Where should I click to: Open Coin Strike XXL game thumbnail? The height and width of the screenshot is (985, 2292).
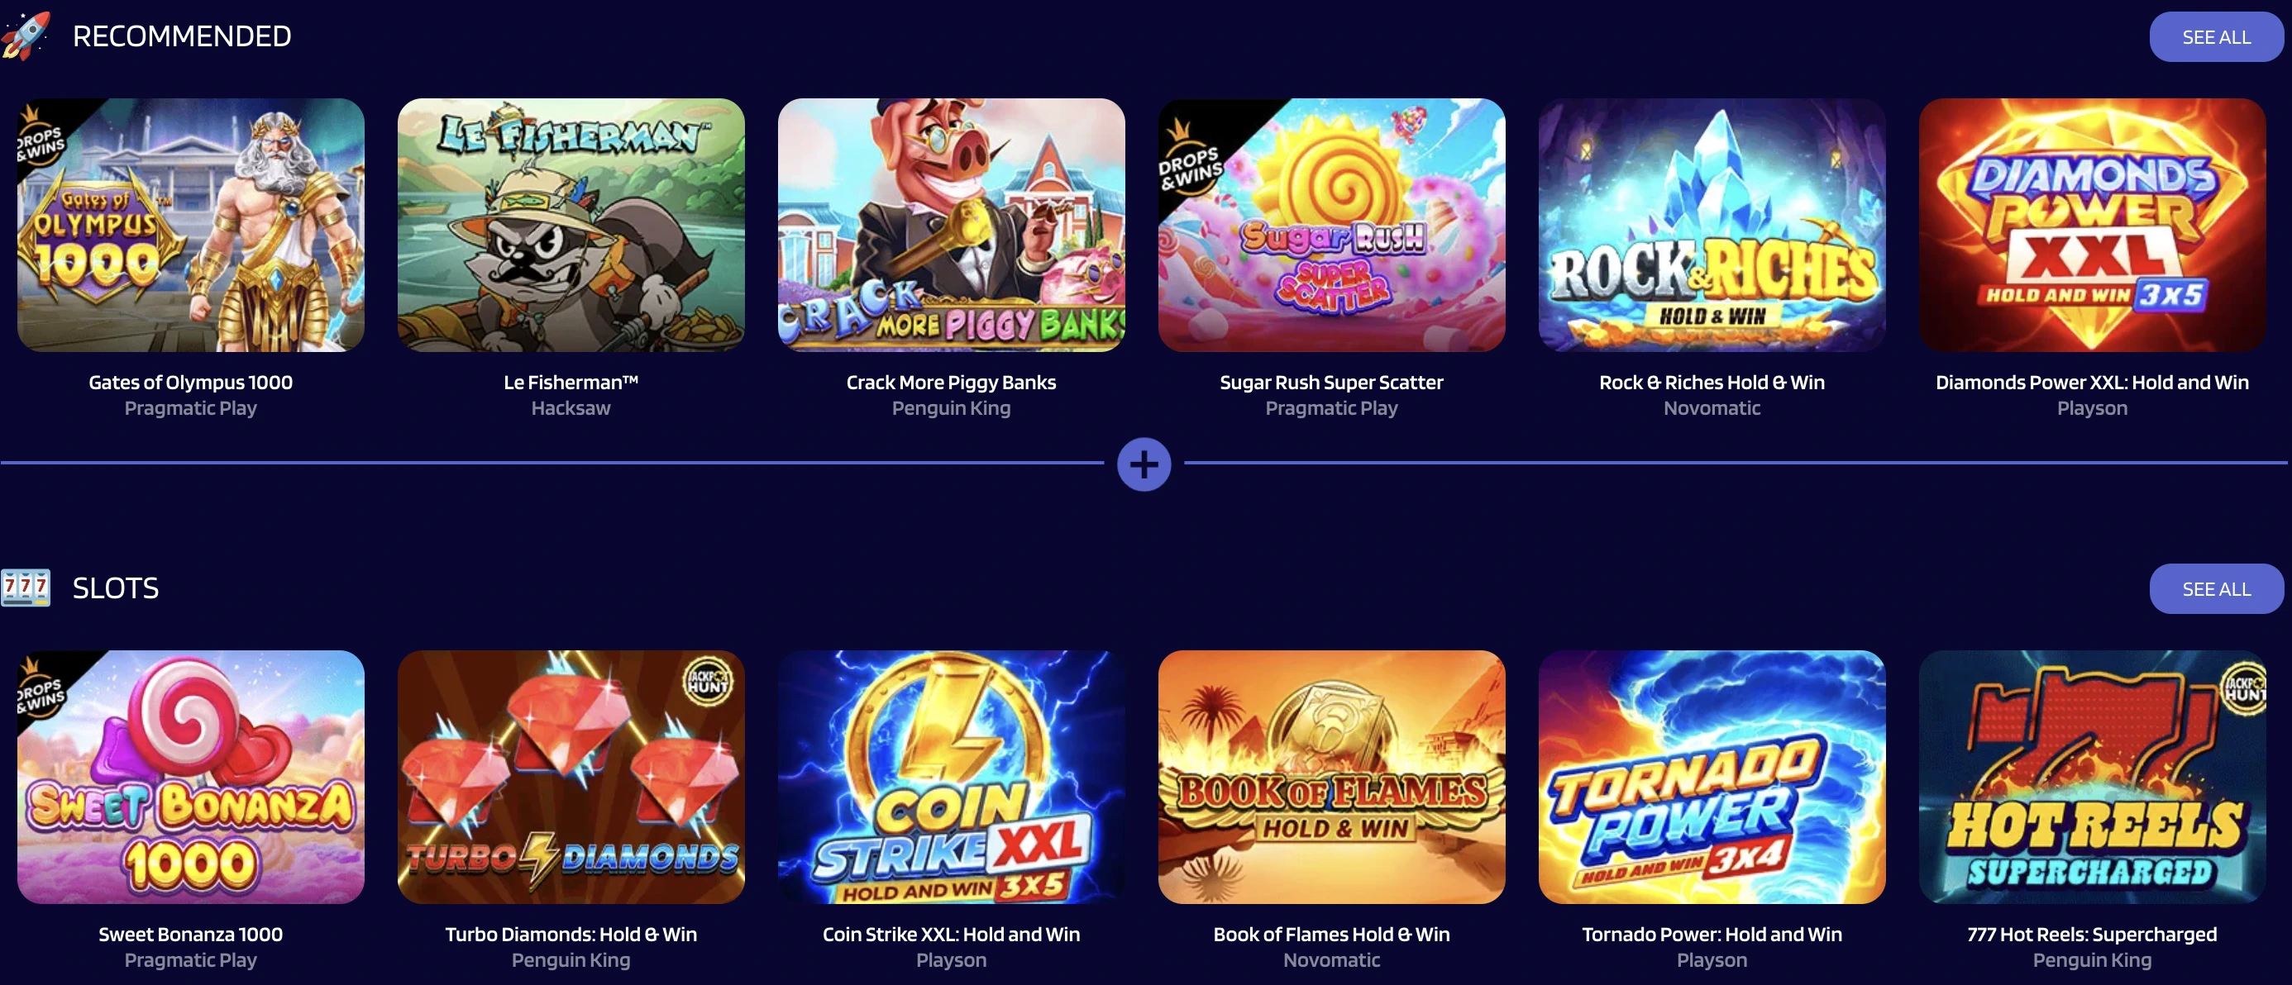point(951,777)
